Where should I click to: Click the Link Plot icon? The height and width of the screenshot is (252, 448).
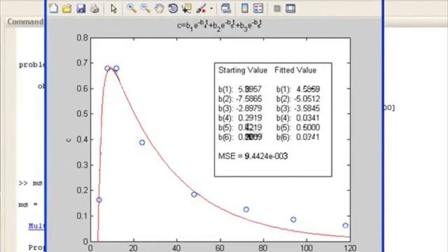click(x=226, y=8)
